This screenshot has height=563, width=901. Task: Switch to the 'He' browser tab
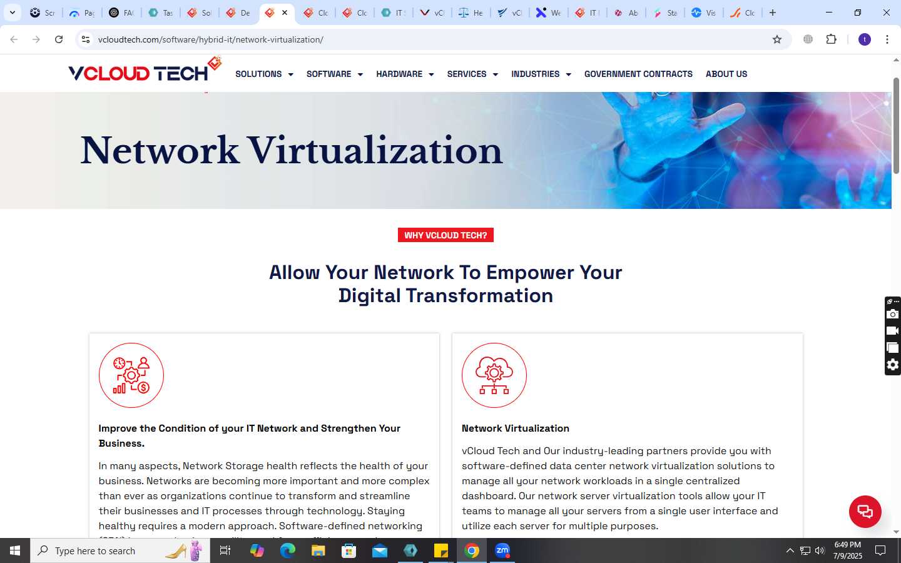pos(471,13)
